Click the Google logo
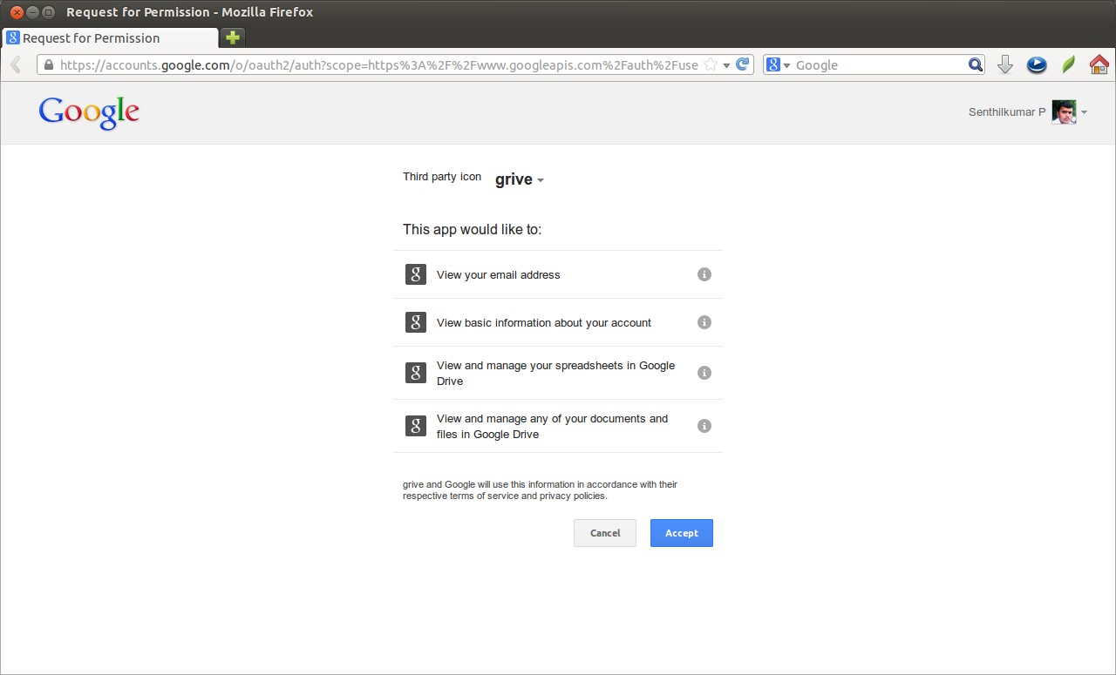The image size is (1116, 675). click(x=89, y=112)
